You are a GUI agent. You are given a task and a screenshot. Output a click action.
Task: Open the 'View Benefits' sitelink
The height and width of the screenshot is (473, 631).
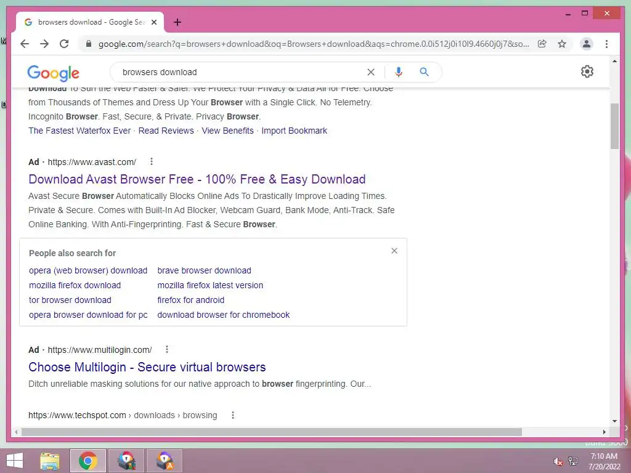(x=228, y=131)
